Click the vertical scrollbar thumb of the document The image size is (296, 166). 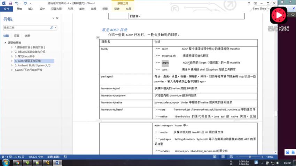click(275, 114)
